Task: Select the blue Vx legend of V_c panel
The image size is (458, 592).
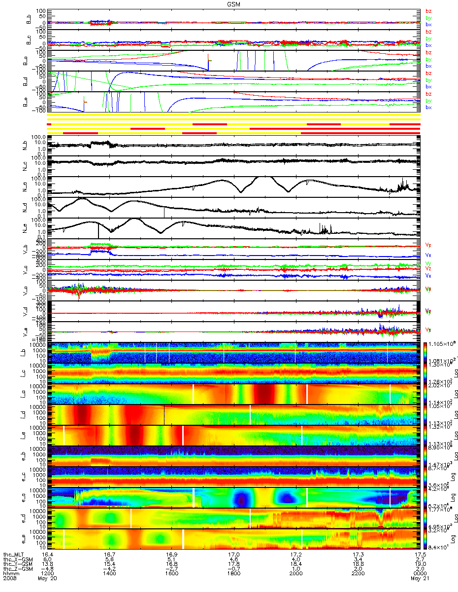Action: (x=428, y=276)
